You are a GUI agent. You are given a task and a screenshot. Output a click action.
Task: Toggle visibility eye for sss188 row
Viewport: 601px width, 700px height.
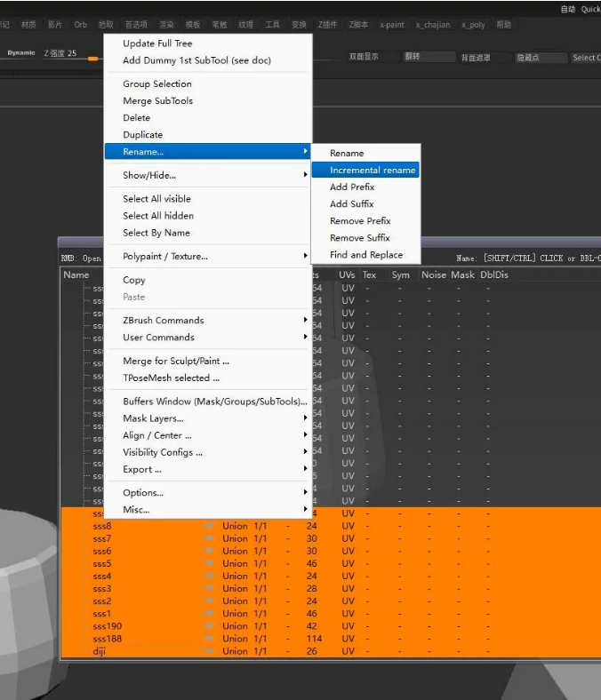[x=208, y=638]
